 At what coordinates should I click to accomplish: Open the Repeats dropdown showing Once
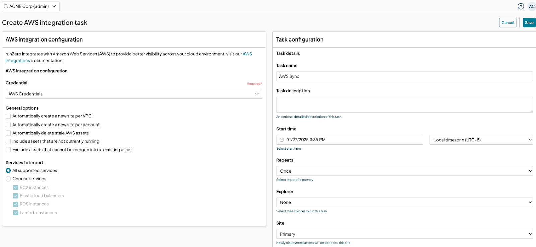click(x=405, y=171)
